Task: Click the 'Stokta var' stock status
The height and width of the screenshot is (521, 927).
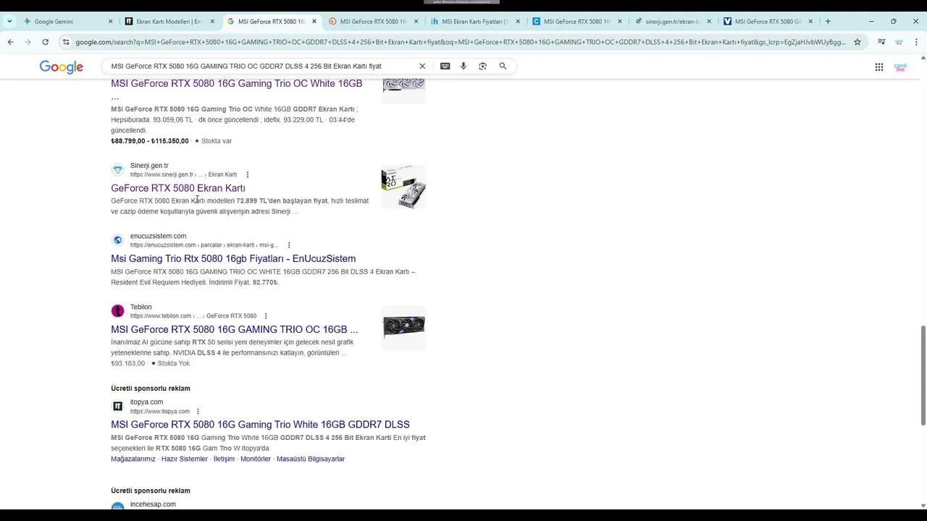Action: coord(217,141)
